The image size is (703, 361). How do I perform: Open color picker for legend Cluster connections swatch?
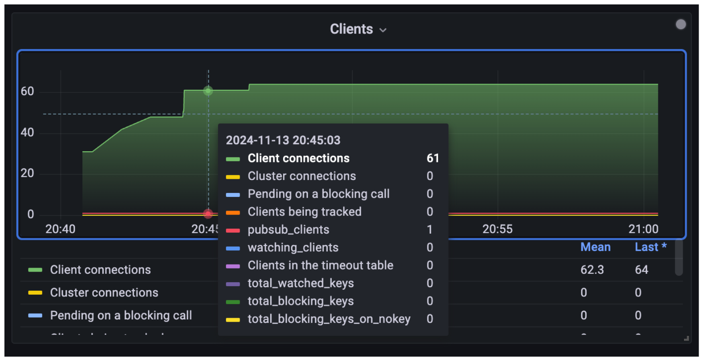[35, 293]
